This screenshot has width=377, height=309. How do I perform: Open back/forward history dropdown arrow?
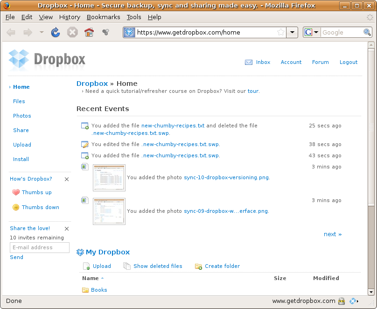pos(41,32)
